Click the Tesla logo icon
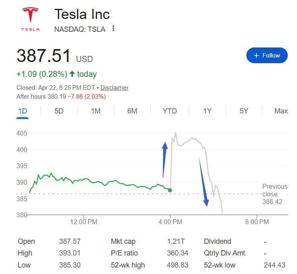This screenshot has width=297, height=274. pos(31,19)
